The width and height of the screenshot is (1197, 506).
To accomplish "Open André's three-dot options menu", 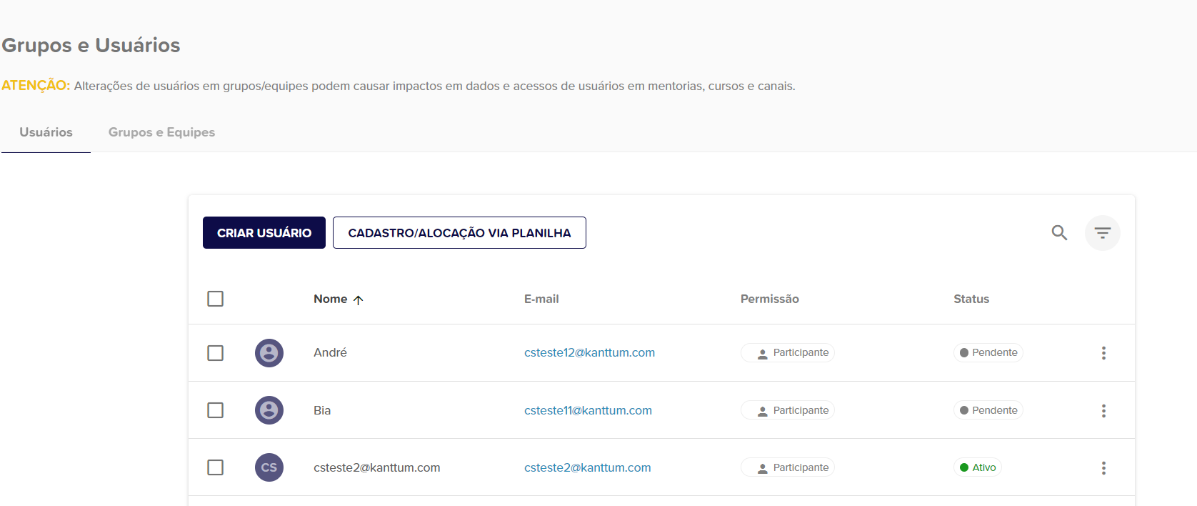I will click(1103, 353).
